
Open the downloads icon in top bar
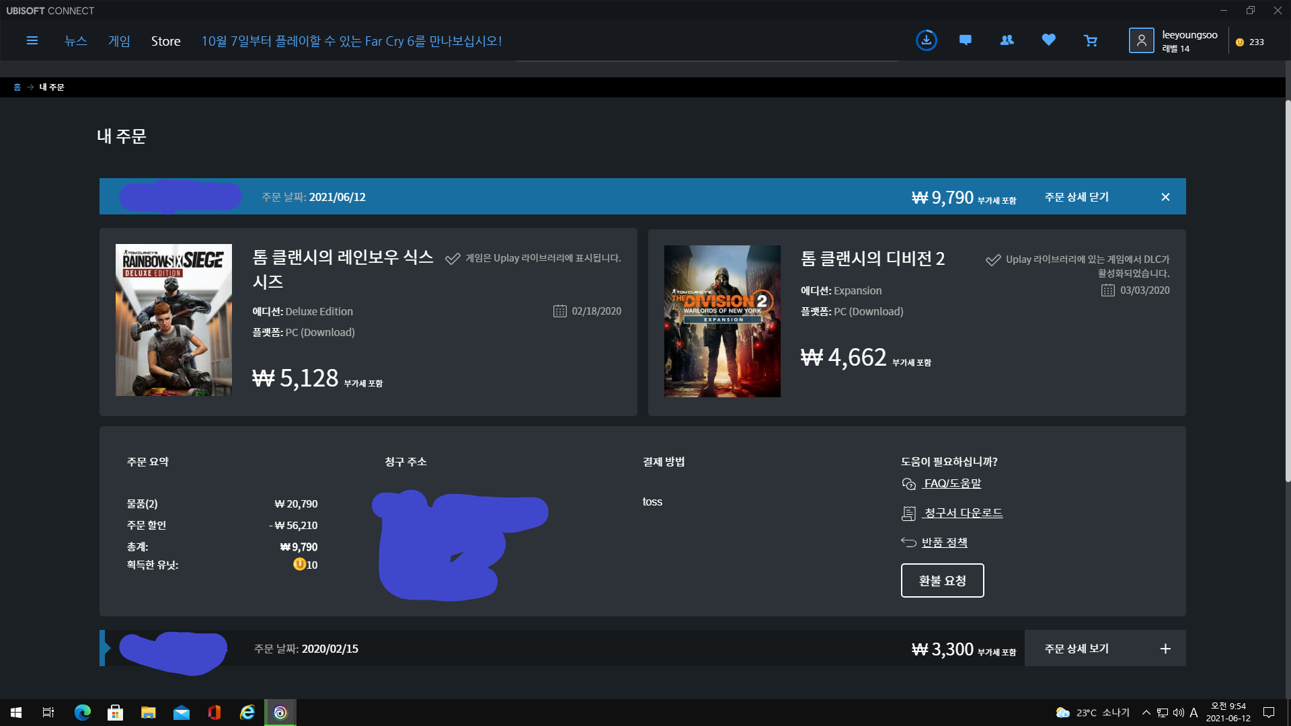tap(926, 40)
